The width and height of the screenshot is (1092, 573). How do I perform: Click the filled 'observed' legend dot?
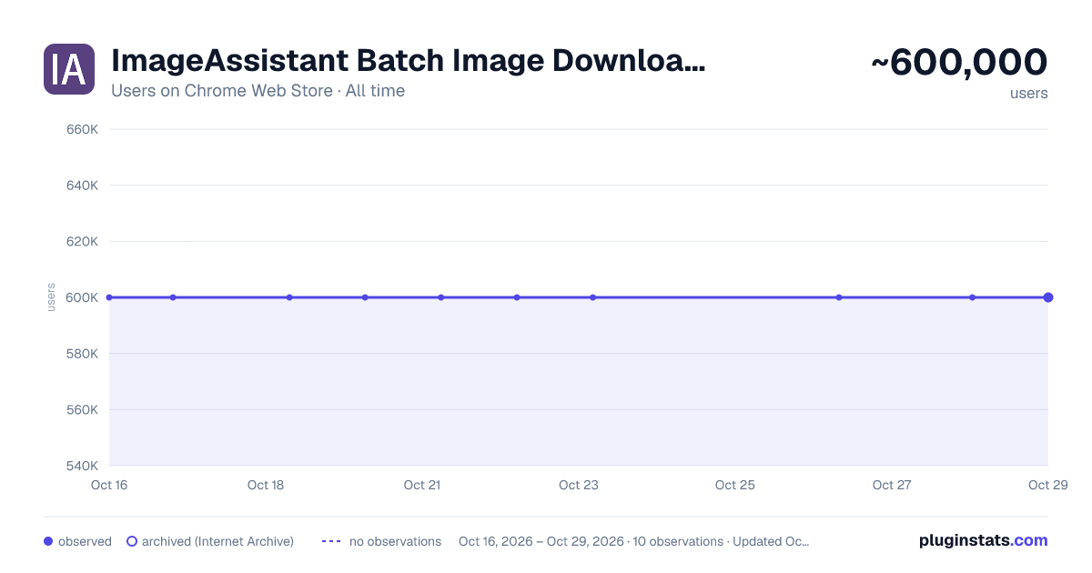[x=48, y=541]
